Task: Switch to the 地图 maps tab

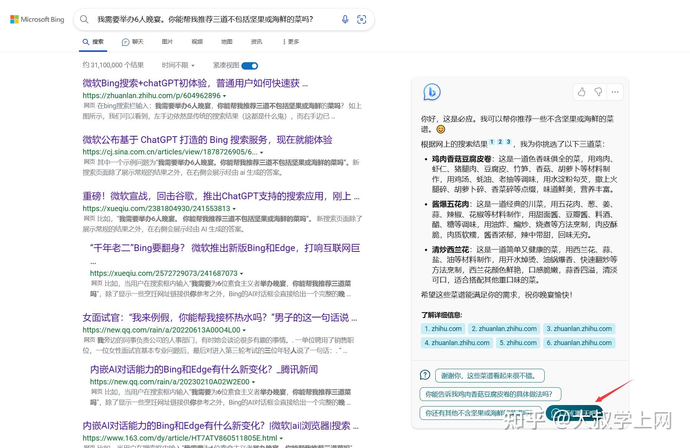Action: [227, 42]
